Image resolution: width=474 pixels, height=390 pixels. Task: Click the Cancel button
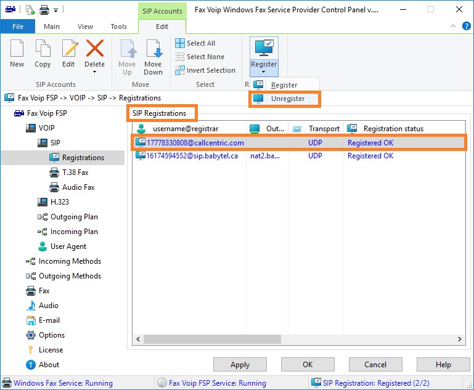(x=375, y=365)
